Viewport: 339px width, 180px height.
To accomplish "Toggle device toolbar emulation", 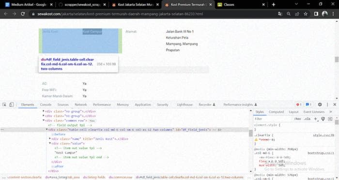I will pos(11,105).
